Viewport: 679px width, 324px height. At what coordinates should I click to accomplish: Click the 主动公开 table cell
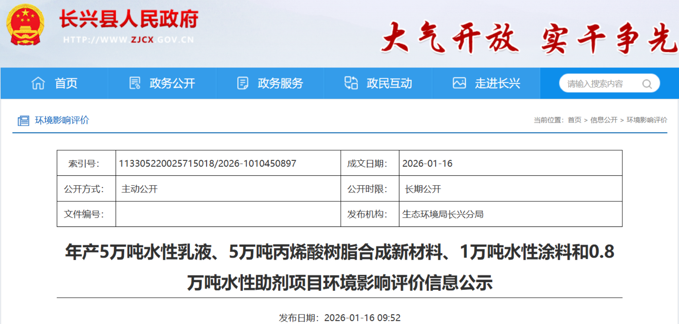pyautogui.click(x=228, y=189)
